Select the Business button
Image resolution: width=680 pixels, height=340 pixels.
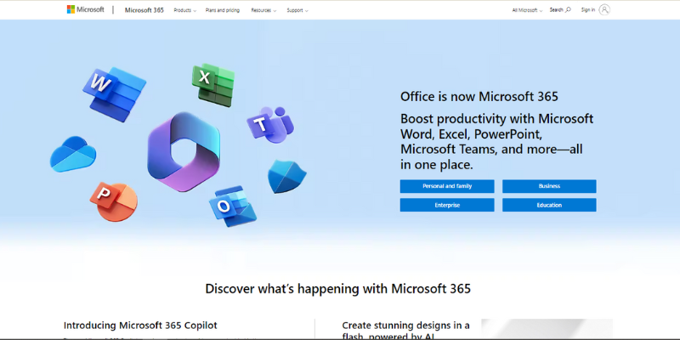click(x=549, y=186)
